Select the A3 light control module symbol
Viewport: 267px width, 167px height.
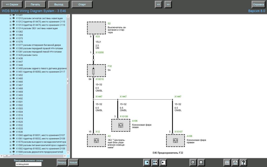[96, 141]
